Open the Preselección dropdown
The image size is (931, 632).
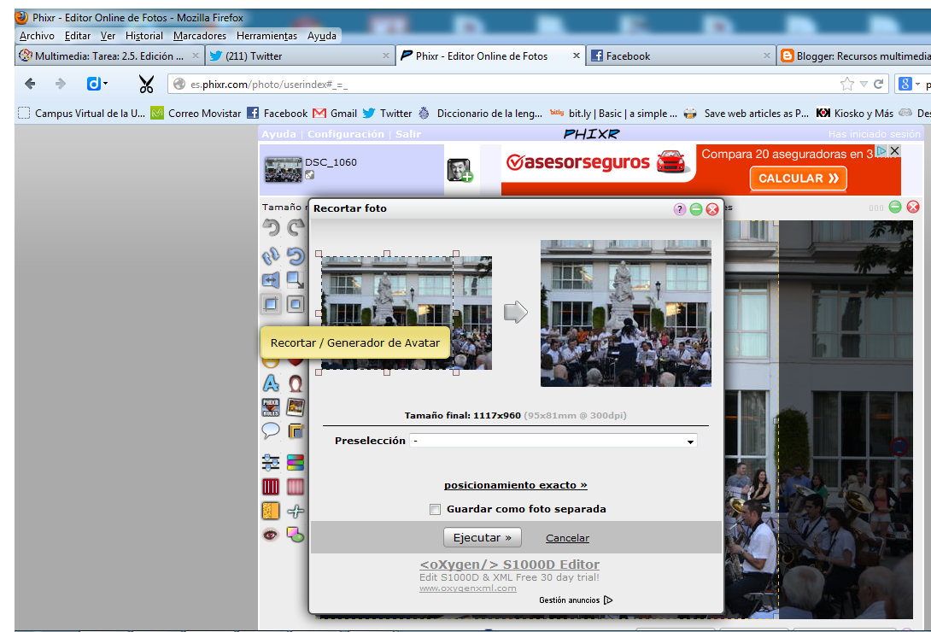pos(553,441)
